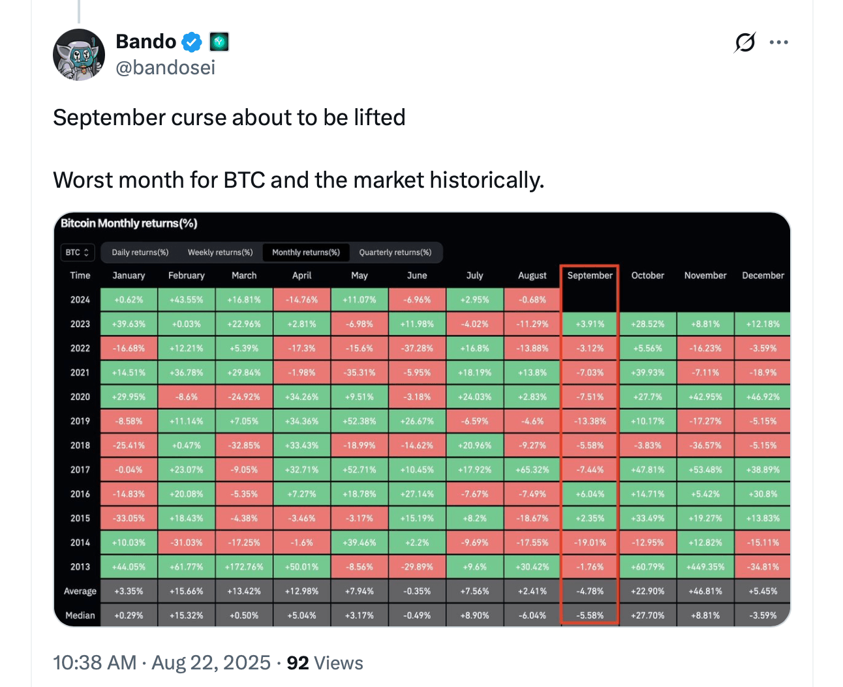Switch to the Daily returns tab
The width and height of the screenshot is (843, 687).
(x=139, y=252)
